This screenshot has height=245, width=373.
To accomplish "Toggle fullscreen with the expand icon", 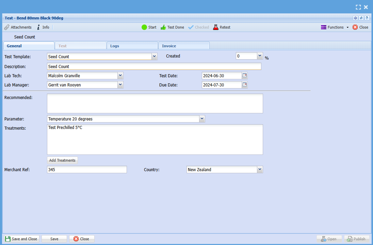I will point(358,7).
